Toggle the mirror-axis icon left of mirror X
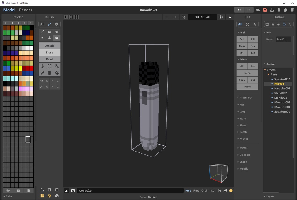 41,81
